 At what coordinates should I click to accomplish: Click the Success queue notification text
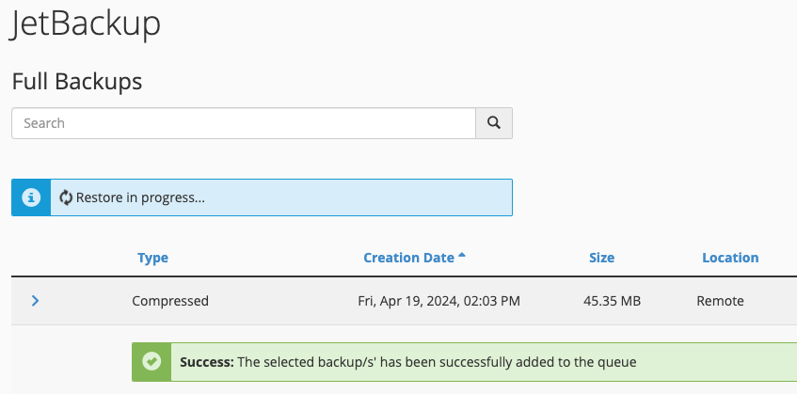(x=408, y=362)
